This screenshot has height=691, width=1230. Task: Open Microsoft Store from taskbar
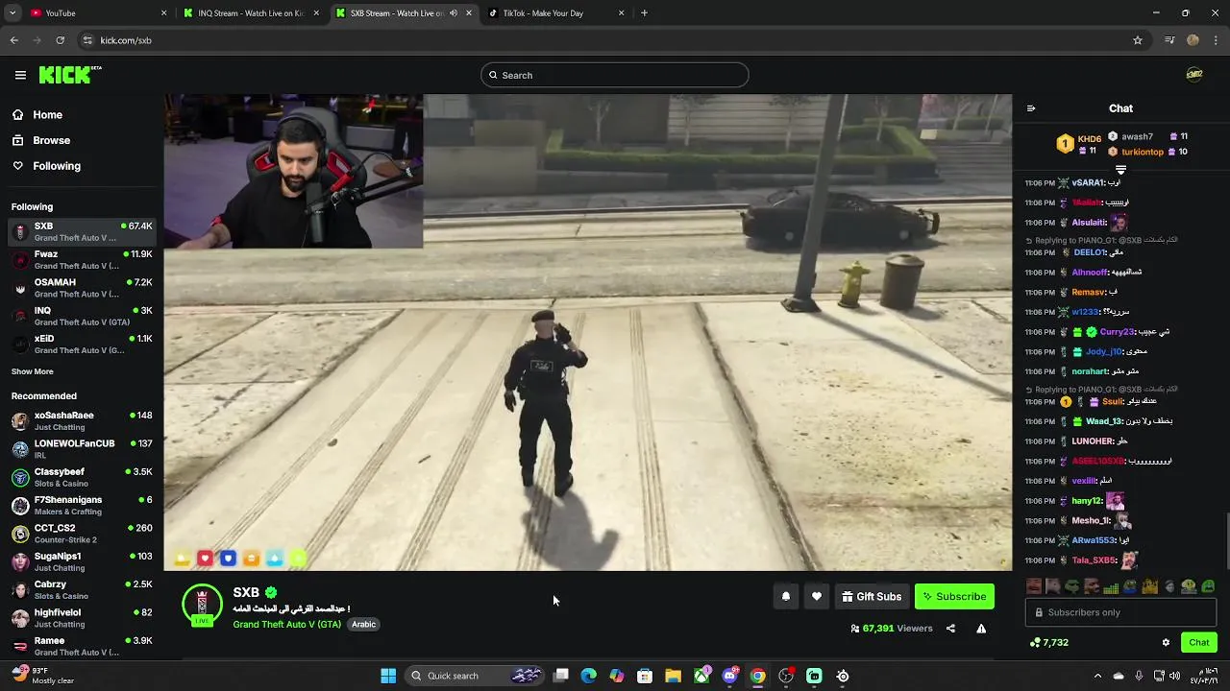tap(645, 676)
